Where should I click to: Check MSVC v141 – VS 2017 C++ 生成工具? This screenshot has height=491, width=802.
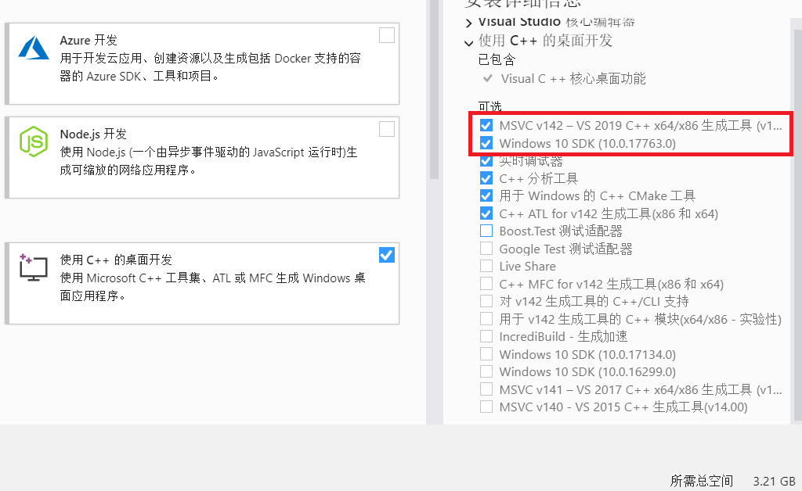(486, 389)
